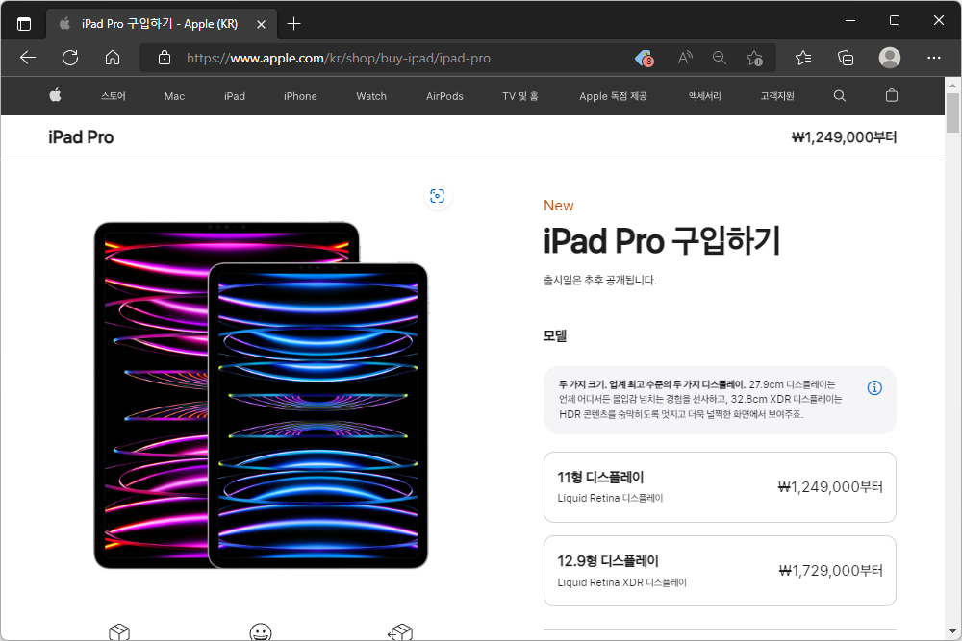Open the iPhone menu item
The width and height of the screenshot is (962, 641).
pyautogui.click(x=300, y=96)
